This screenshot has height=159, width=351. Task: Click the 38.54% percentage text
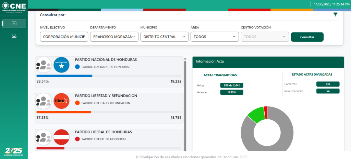coord(43,81)
